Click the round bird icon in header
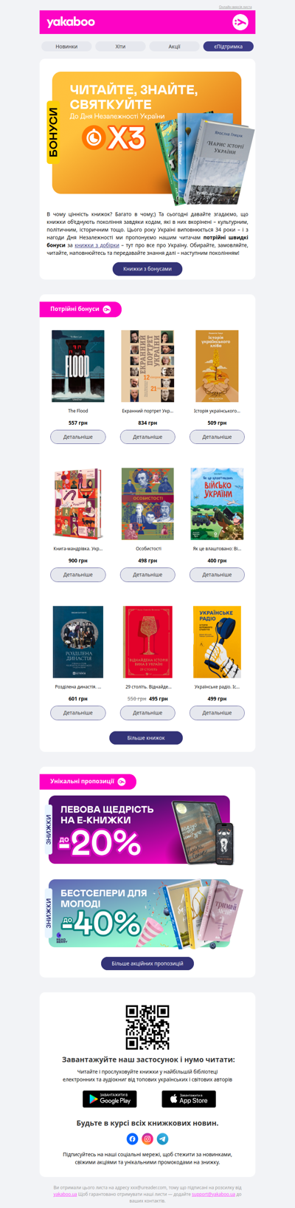 click(x=240, y=22)
